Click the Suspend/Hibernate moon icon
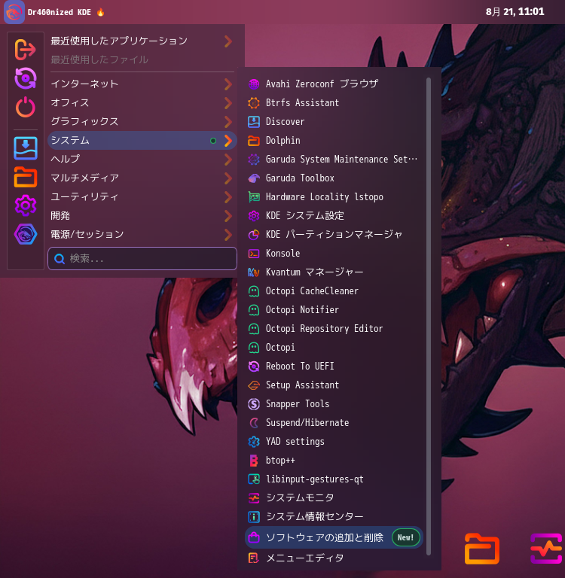Image resolution: width=565 pixels, height=578 pixels. pyautogui.click(x=254, y=423)
